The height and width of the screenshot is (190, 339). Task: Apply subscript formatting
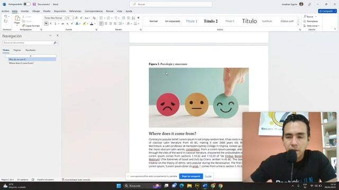point(67,24)
